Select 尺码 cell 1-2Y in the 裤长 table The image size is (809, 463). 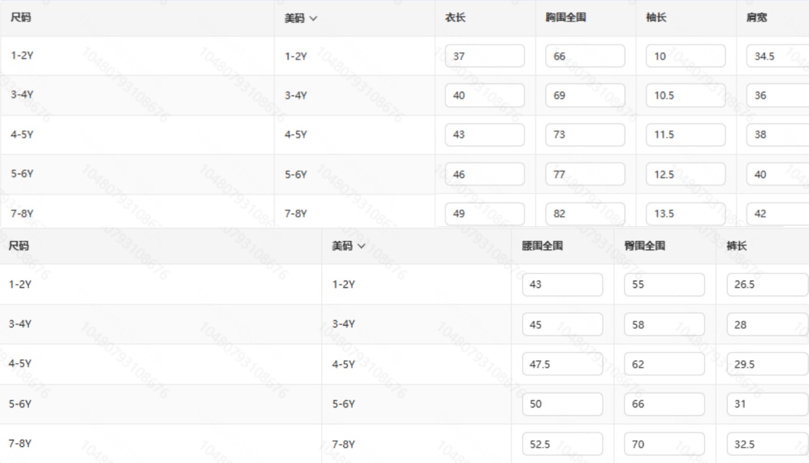(x=20, y=285)
